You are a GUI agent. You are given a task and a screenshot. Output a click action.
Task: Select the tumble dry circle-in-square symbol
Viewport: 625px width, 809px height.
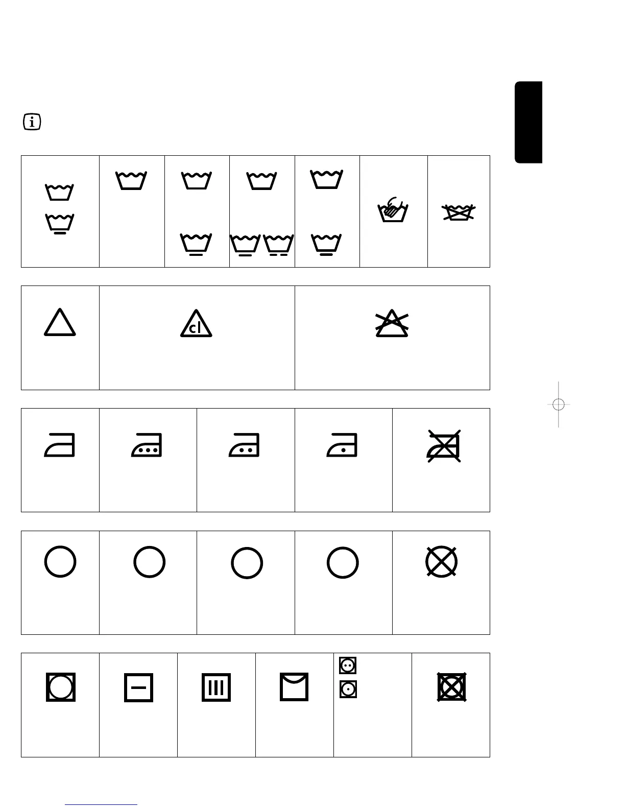pos(61,687)
